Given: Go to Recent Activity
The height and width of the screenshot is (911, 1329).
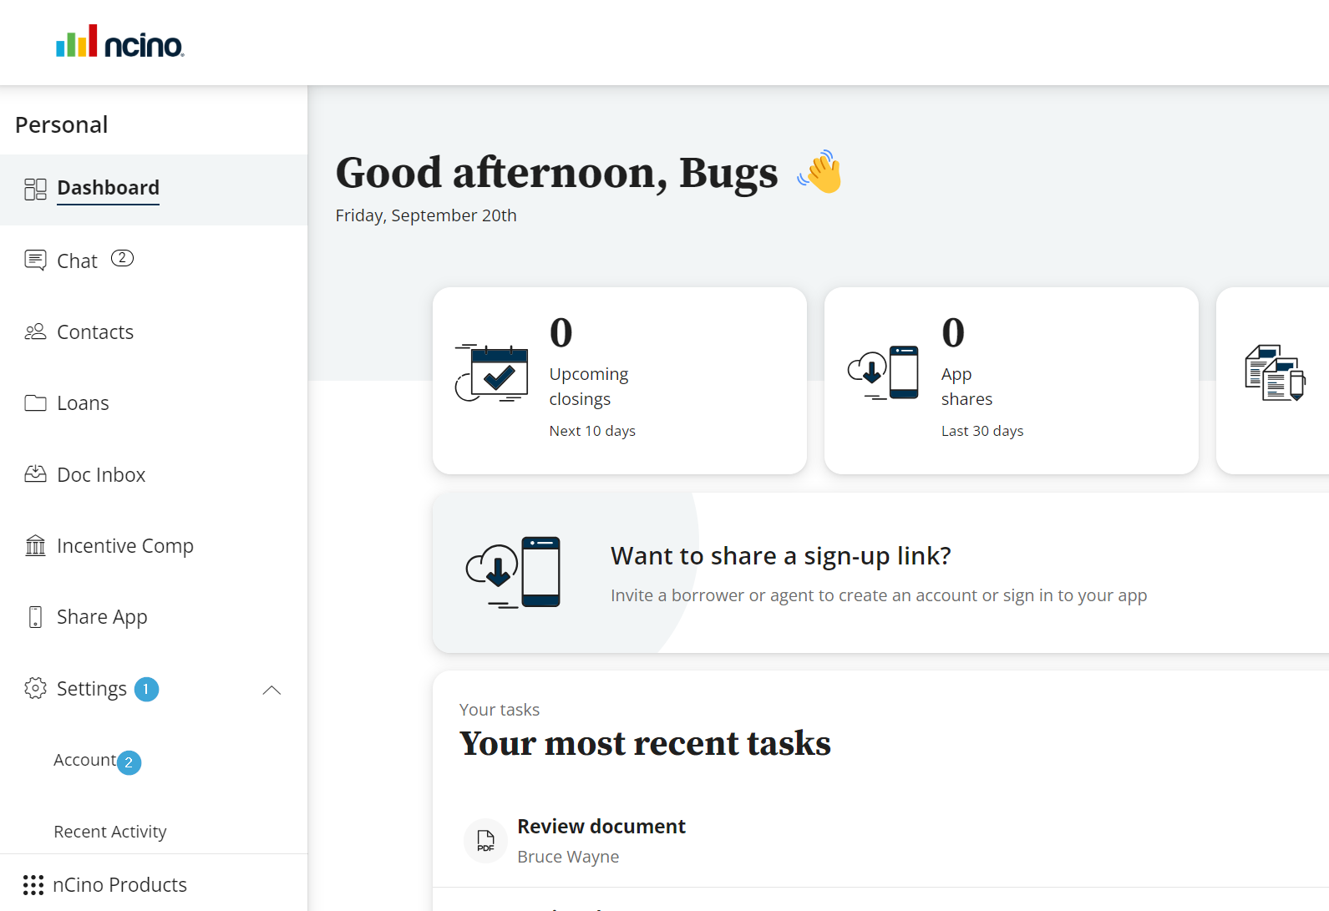Looking at the screenshot, I should (110, 832).
